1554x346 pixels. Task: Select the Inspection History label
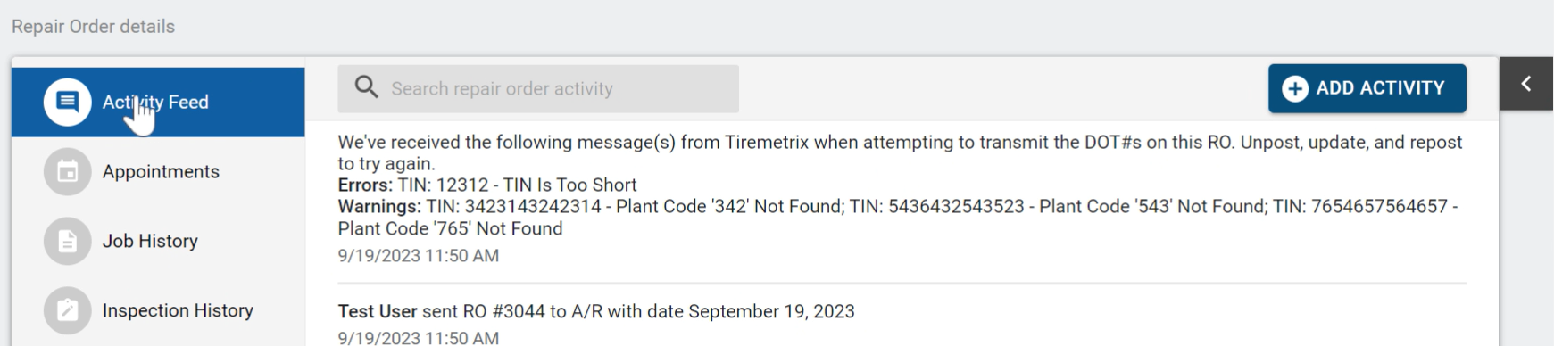pos(178,310)
